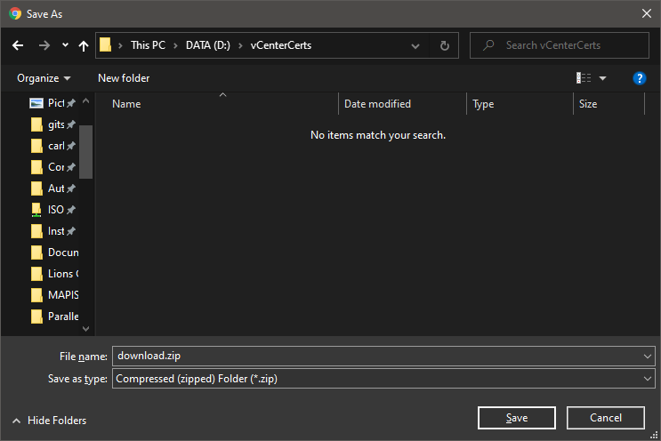Open the Save as type dropdown
661x441 pixels.
pos(383,379)
